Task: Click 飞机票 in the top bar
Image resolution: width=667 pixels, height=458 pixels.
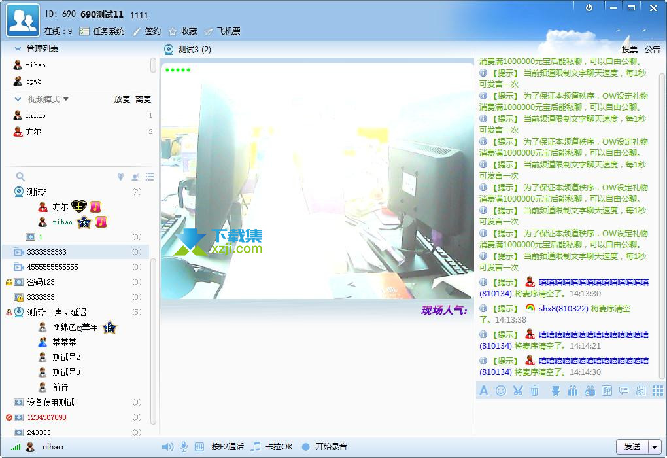Action: click(223, 31)
